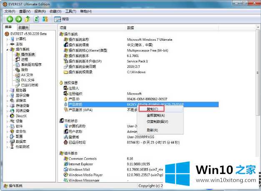Click the 网络设备 icon in the tree
This screenshot has height=191, width=261.
point(12,111)
